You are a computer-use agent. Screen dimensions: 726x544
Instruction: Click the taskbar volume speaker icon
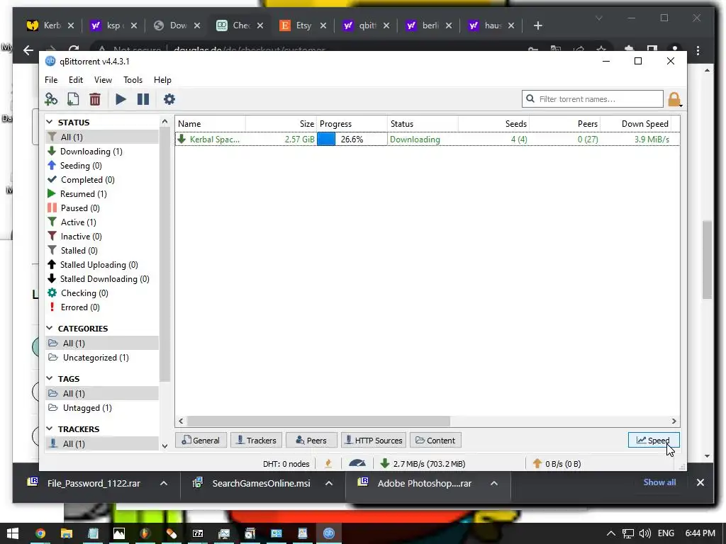click(x=644, y=533)
